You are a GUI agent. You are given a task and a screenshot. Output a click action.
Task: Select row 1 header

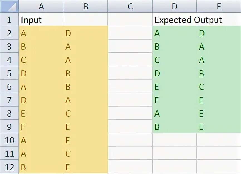point(9,19)
